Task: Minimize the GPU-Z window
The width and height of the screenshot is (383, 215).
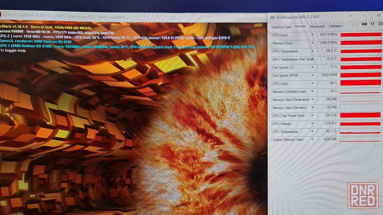Action: coord(350,16)
